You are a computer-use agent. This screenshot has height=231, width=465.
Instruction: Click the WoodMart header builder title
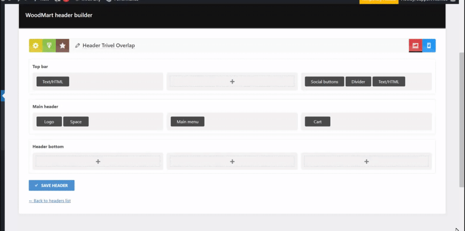pyautogui.click(x=59, y=15)
